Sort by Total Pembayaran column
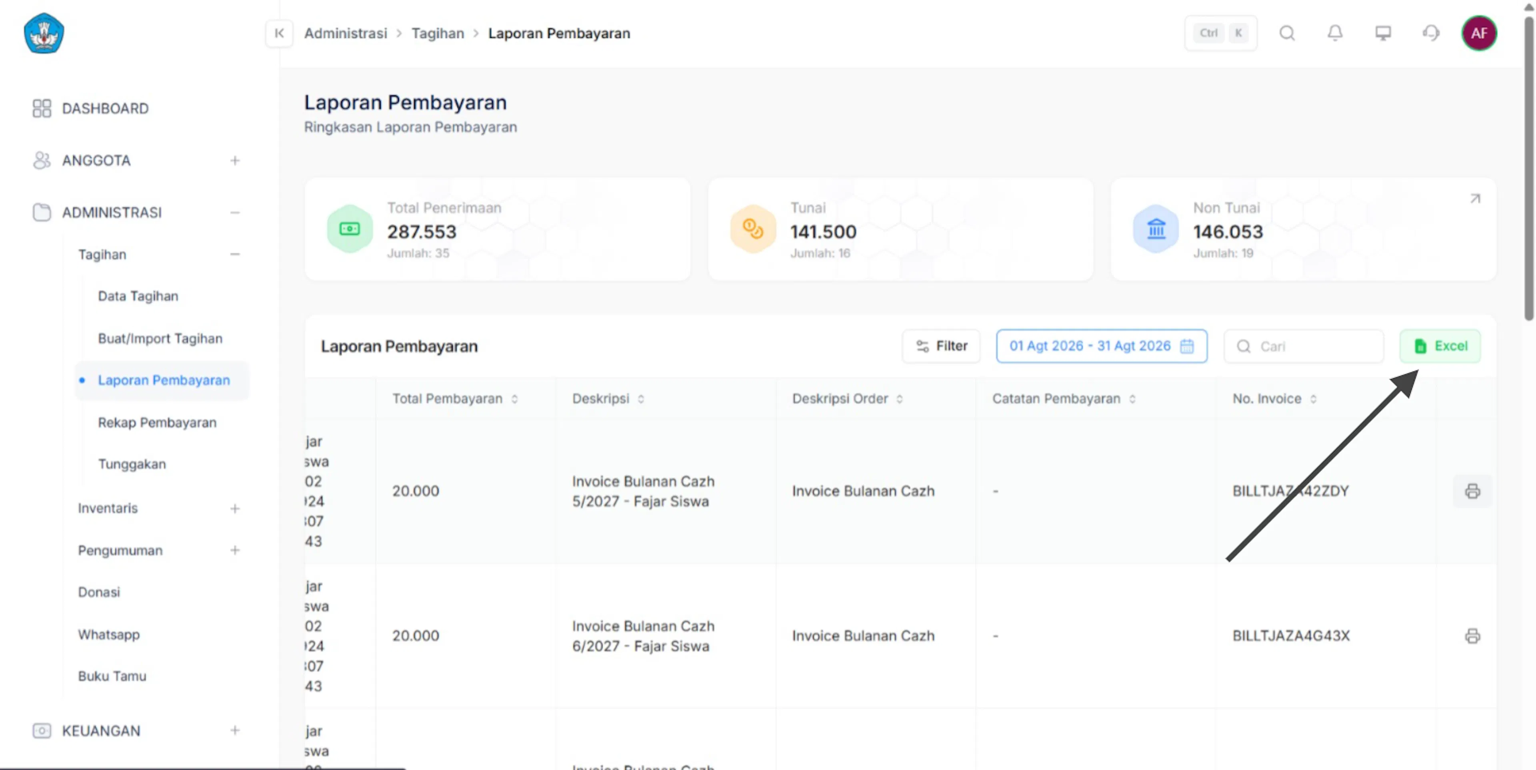Viewport: 1536px width, 770px height. 514,399
